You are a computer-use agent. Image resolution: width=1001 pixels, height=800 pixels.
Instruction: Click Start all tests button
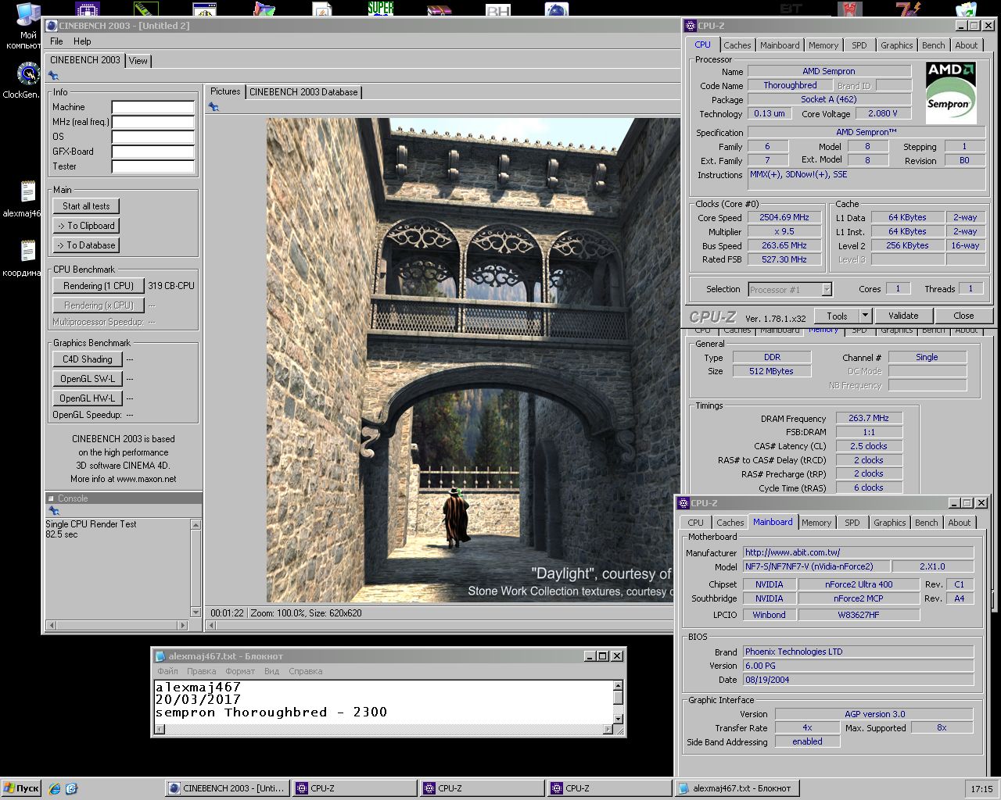(x=86, y=206)
